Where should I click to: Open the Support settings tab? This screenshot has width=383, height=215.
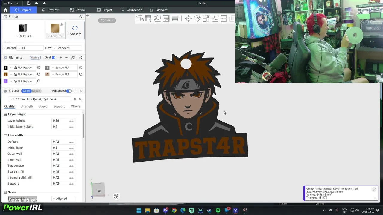[59, 106]
